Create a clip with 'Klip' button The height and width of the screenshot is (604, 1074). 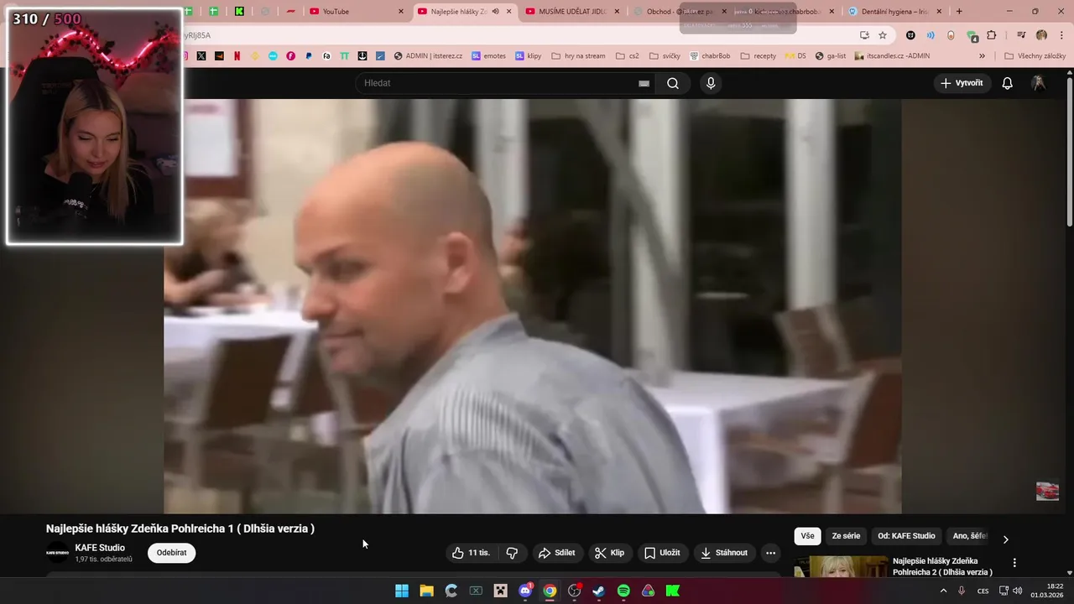pos(609,553)
